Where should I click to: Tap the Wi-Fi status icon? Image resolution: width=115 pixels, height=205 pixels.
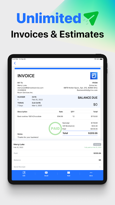tap(95, 59)
